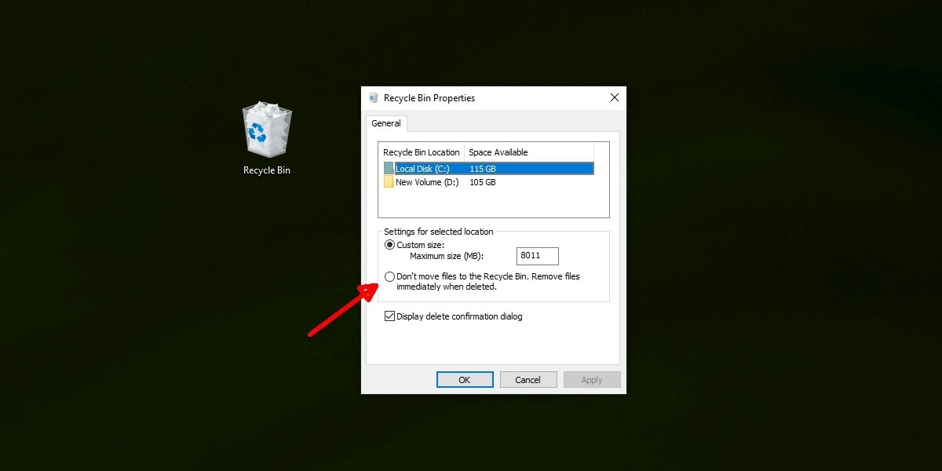942x471 pixels.
Task: Click the Recycle Bin label on desktop
Action: pyautogui.click(x=266, y=170)
